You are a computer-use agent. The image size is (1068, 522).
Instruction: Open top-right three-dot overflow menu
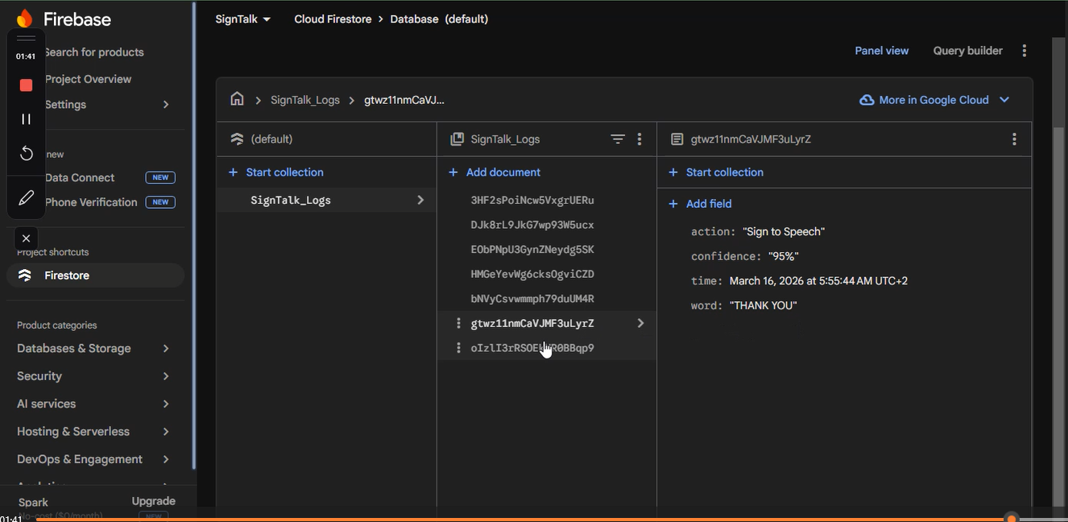coord(1024,51)
